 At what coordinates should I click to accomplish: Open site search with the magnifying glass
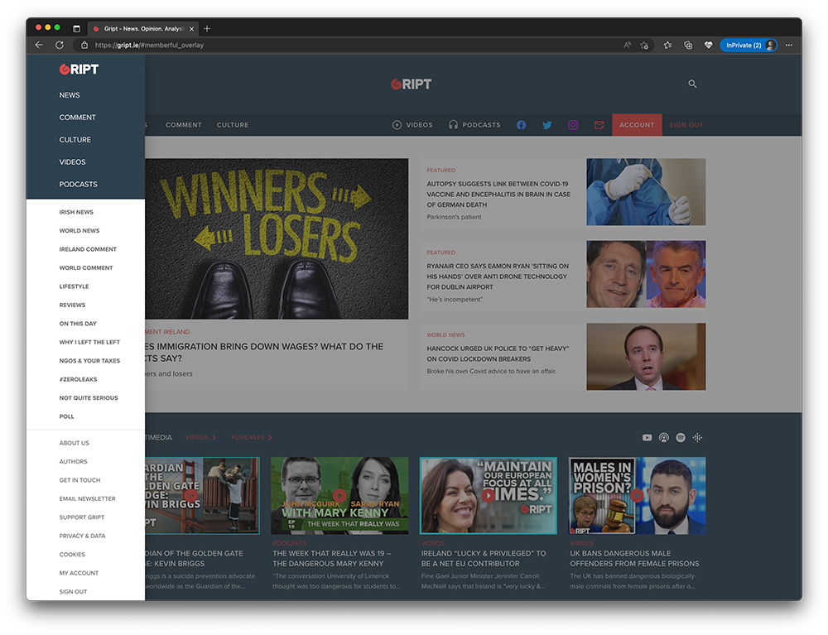(692, 84)
